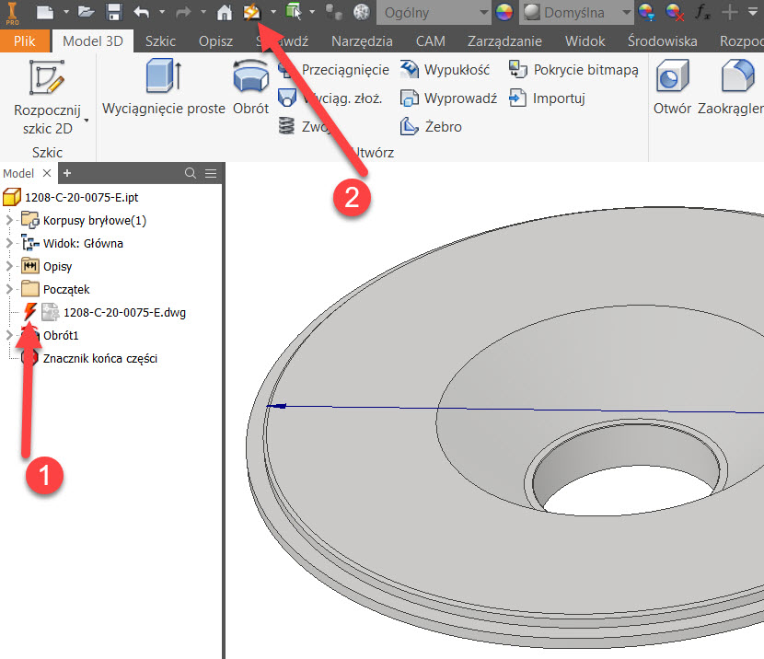
Task: Click the color wheel appearance icon
Action: tap(504, 13)
